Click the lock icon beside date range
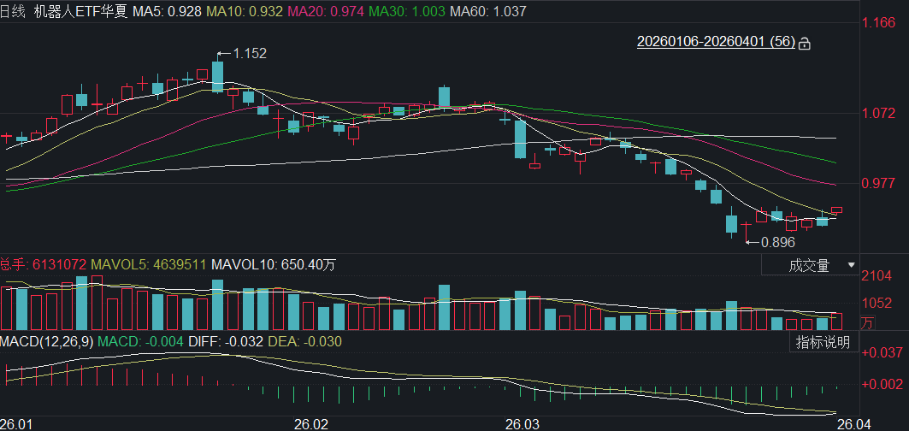Image resolution: width=909 pixels, height=431 pixels. point(804,43)
